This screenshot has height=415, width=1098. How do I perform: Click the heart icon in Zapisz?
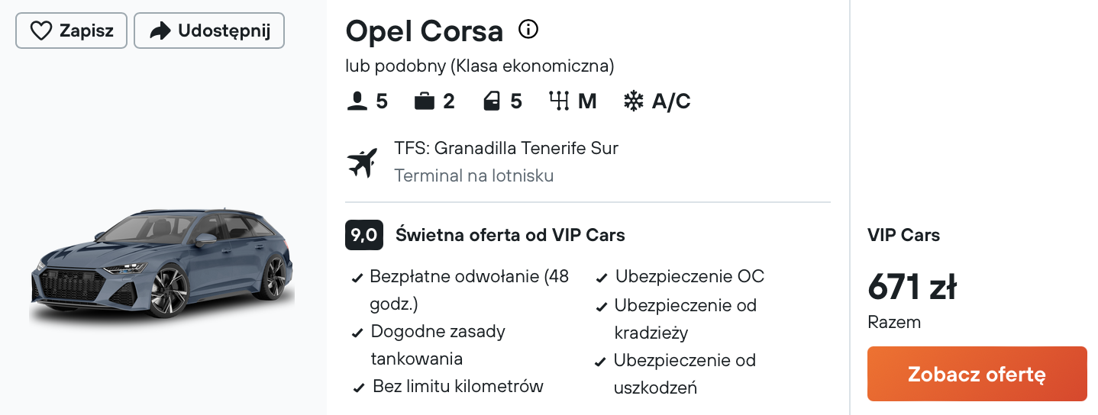40,31
